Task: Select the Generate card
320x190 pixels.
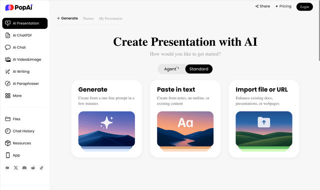Action: coord(106,119)
